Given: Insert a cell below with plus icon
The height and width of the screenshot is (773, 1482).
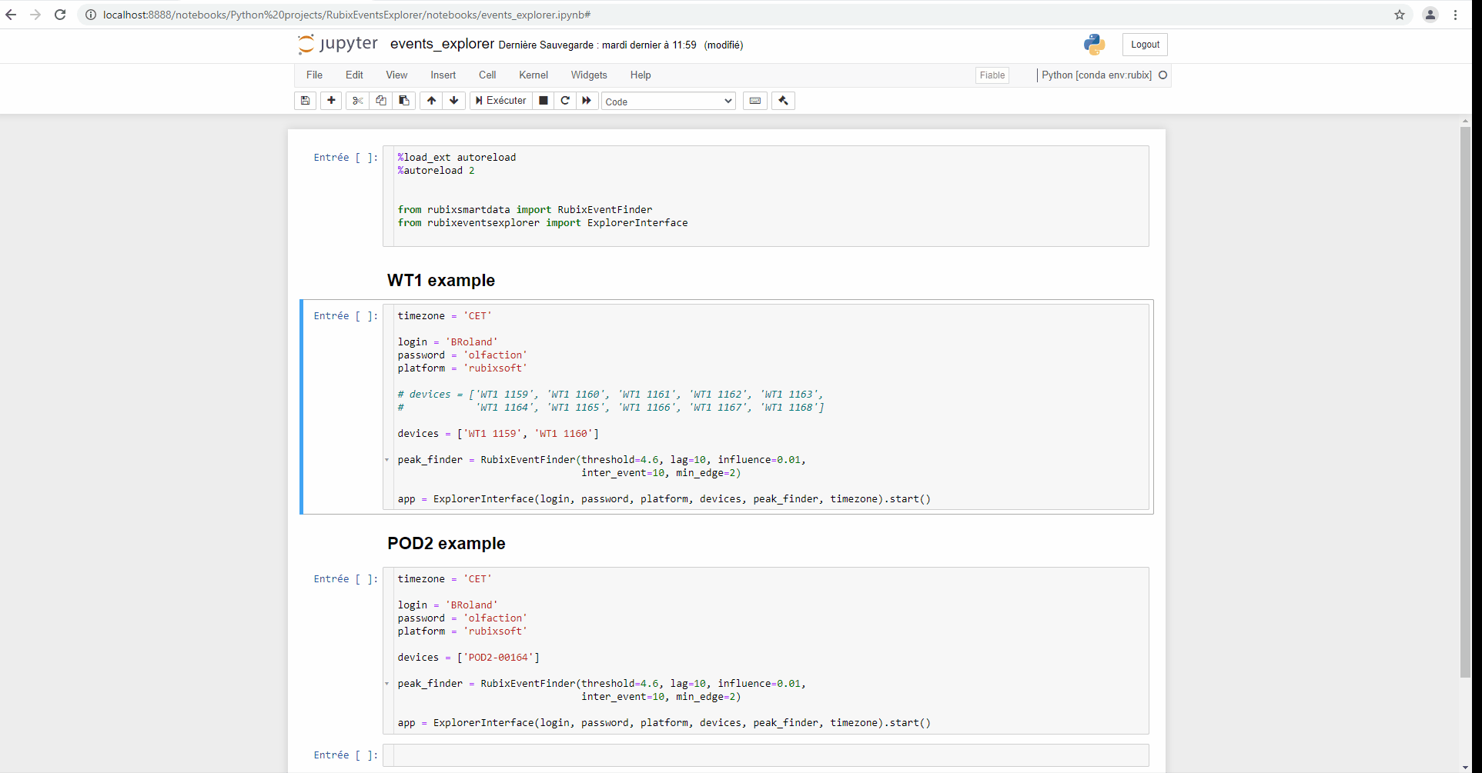Looking at the screenshot, I should 331,101.
